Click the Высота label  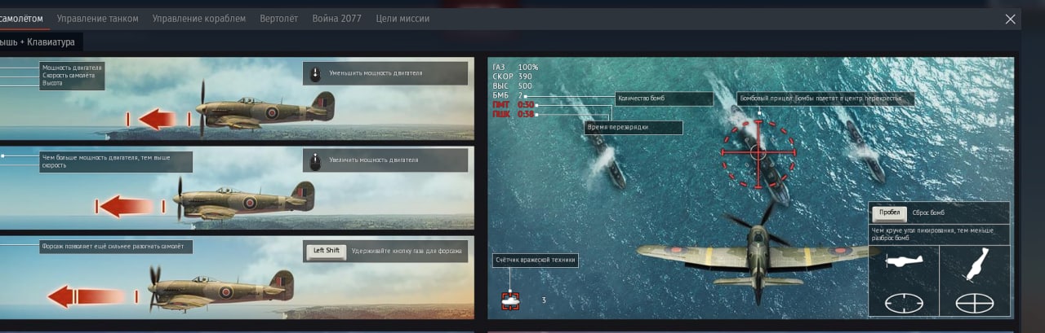pyautogui.click(x=52, y=83)
